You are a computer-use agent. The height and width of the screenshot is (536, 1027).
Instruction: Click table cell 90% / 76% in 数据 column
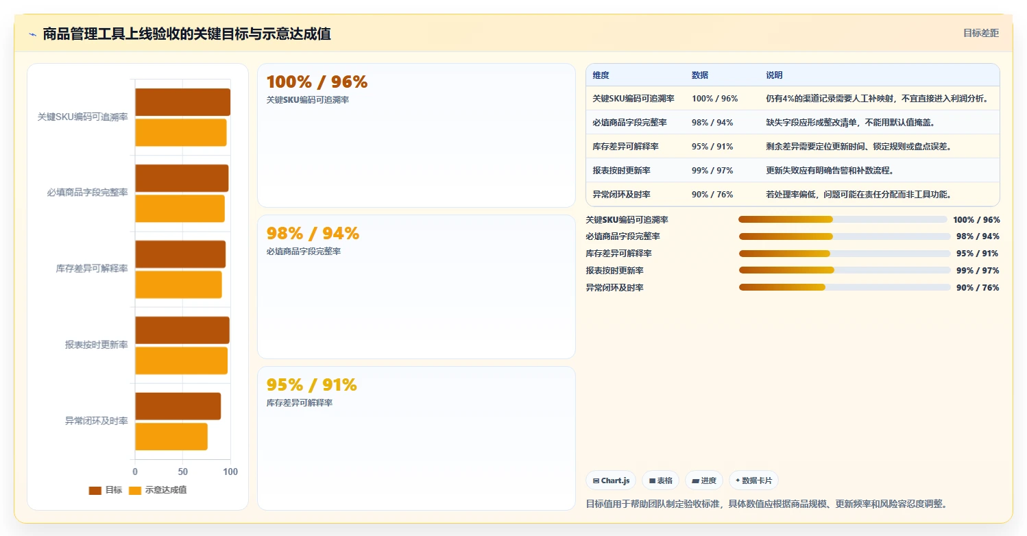712,195
